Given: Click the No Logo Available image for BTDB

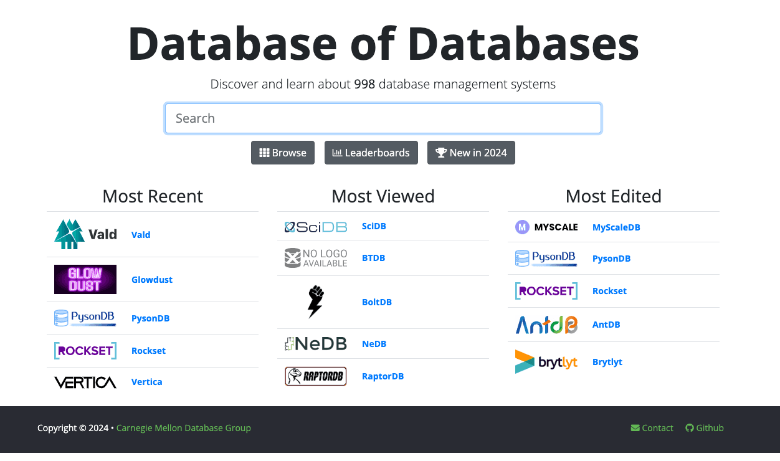Looking at the screenshot, I should point(316,258).
